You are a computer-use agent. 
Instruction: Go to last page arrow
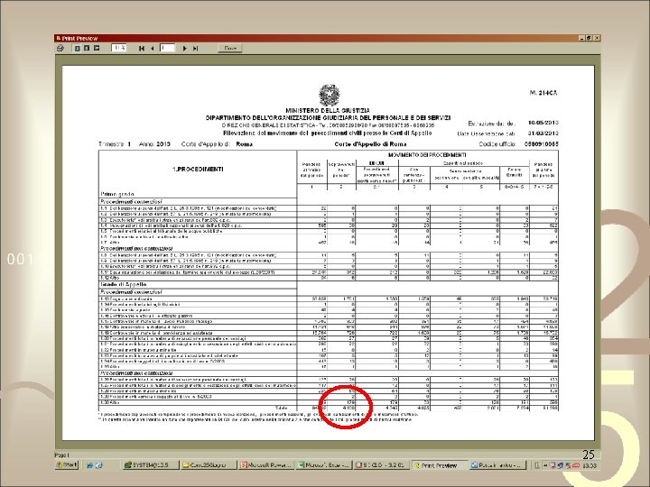click(195, 49)
